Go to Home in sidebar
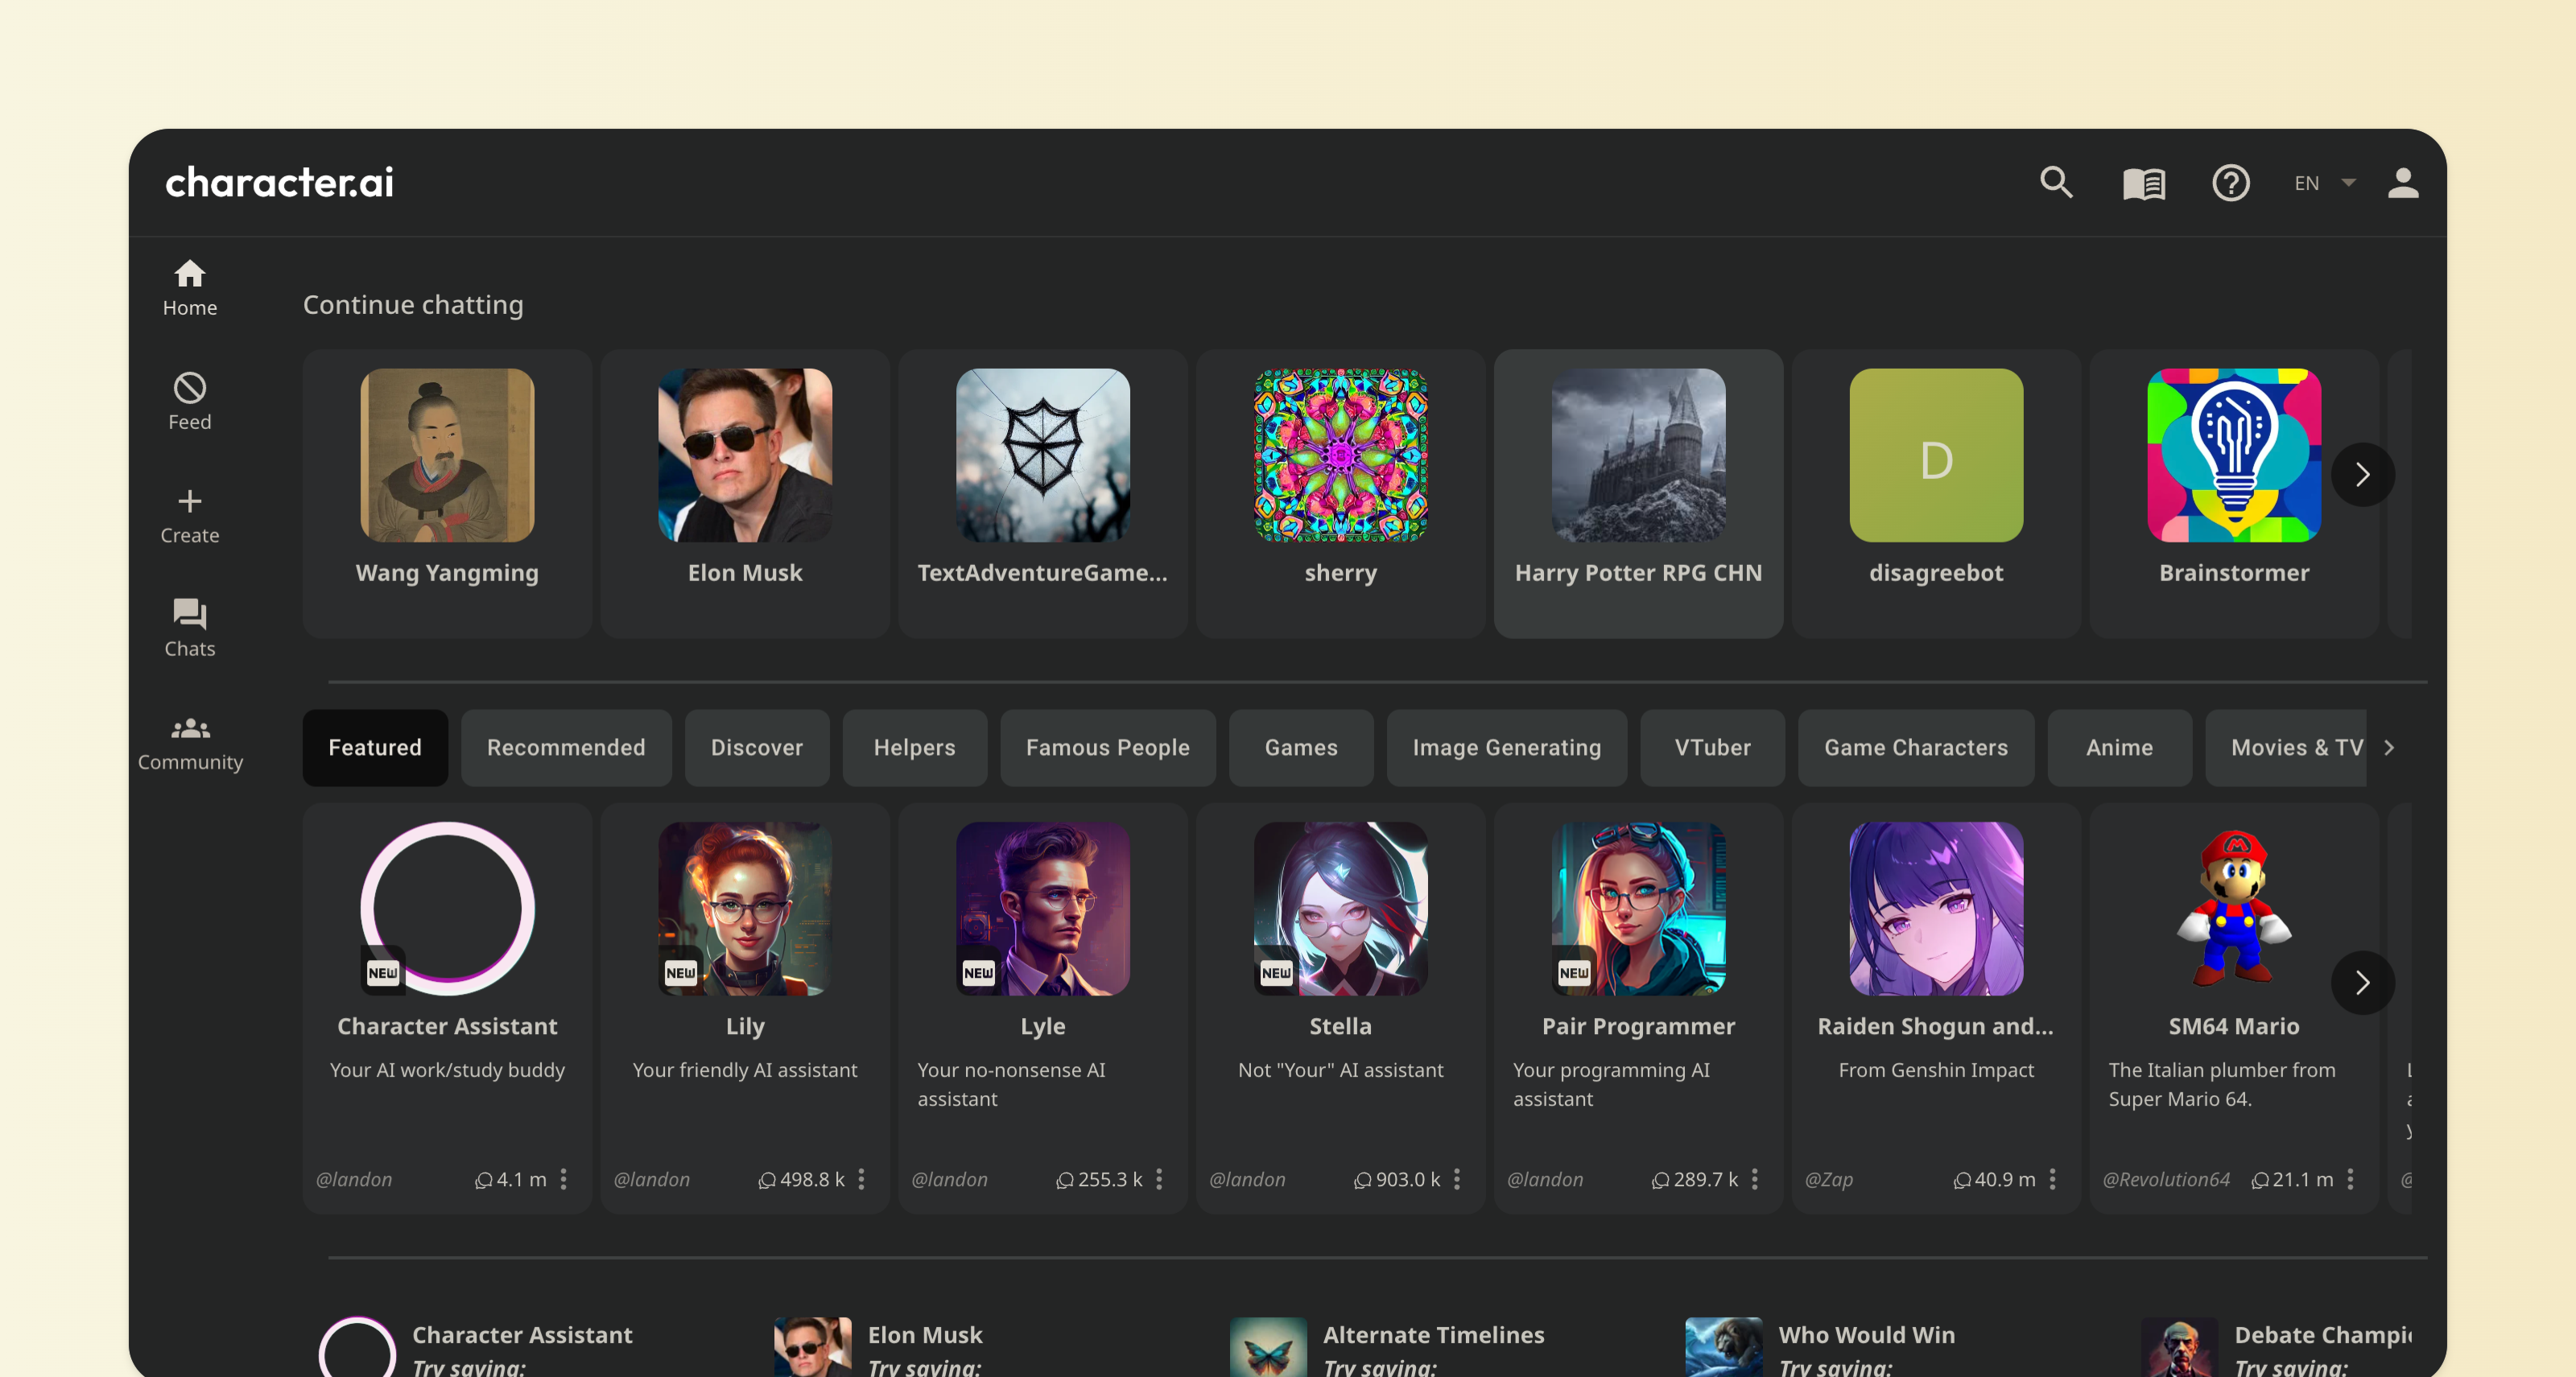The height and width of the screenshot is (1377, 2576). point(190,289)
